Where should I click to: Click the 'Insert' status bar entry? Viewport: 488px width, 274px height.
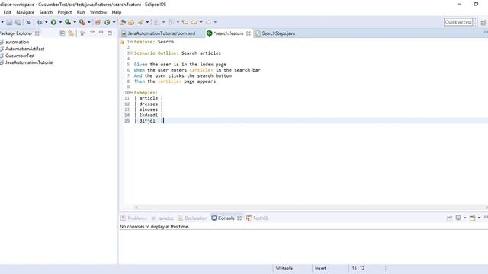pyautogui.click(x=320, y=268)
